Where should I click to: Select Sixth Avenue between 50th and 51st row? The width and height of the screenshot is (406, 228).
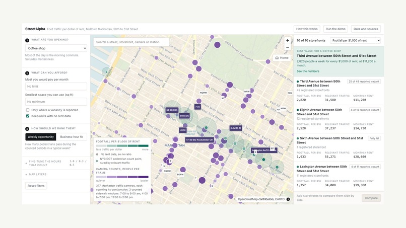339,148
